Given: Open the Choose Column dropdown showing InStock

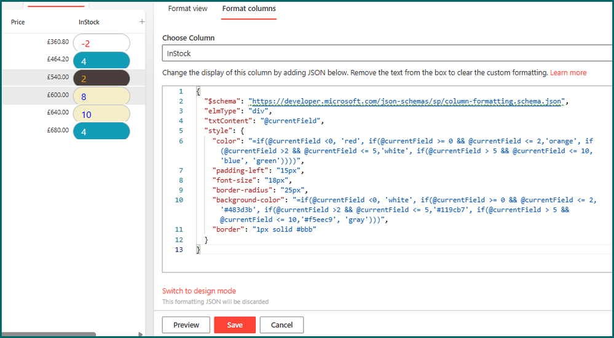Looking at the screenshot, I should (388, 53).
